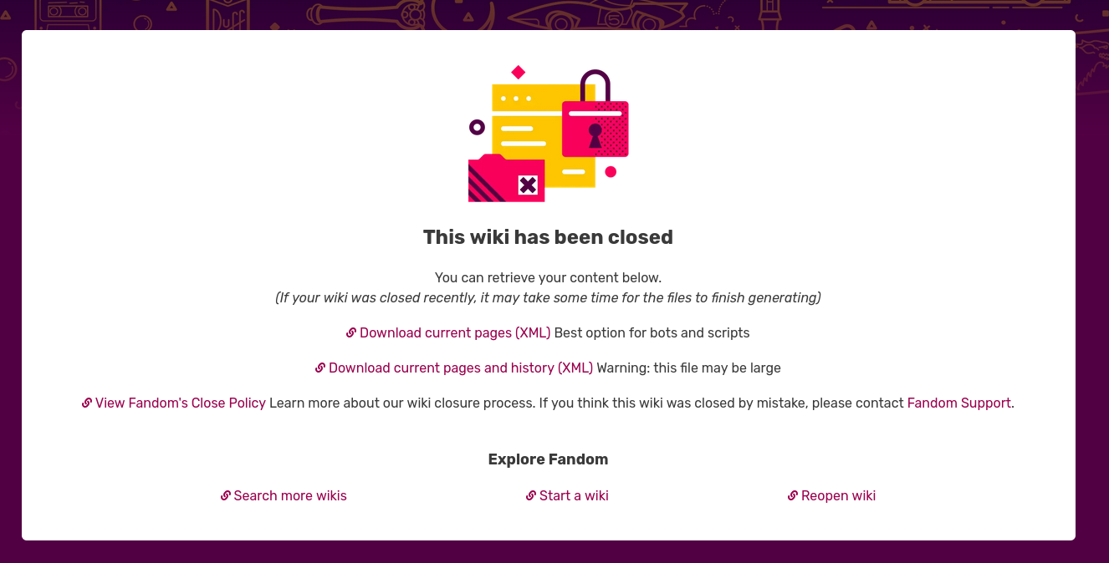The image size is (1109, 563).
Task: Contact Fandom Support via the link
Action: [958, 403]
